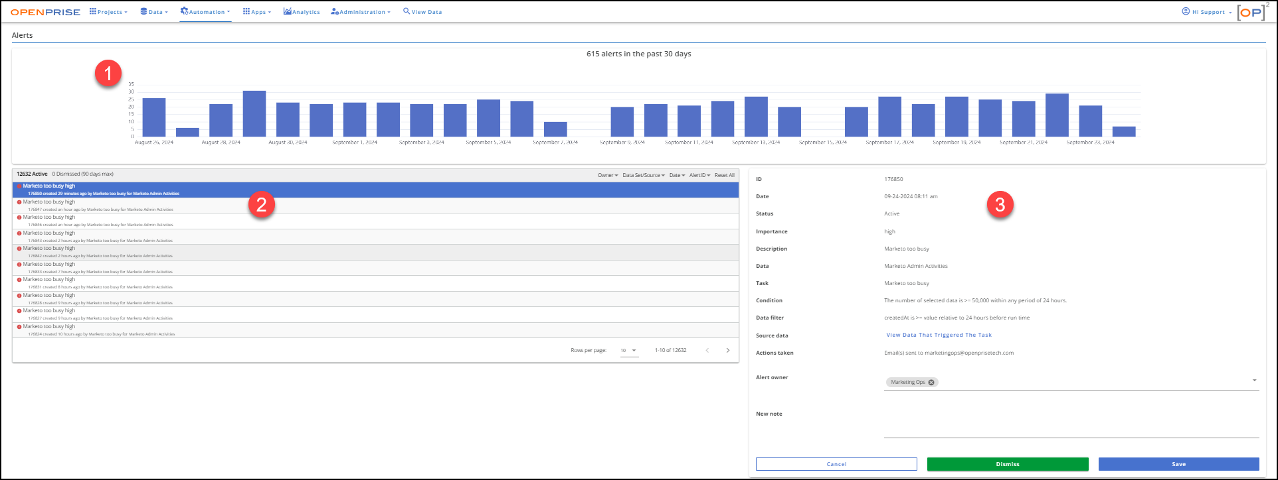The width and height of the screenshot is (1278, 480).
Task: Click the Openprise logo in header
Action: 45,12
